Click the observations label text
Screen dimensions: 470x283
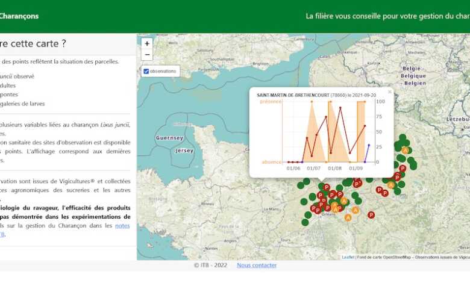163,71
